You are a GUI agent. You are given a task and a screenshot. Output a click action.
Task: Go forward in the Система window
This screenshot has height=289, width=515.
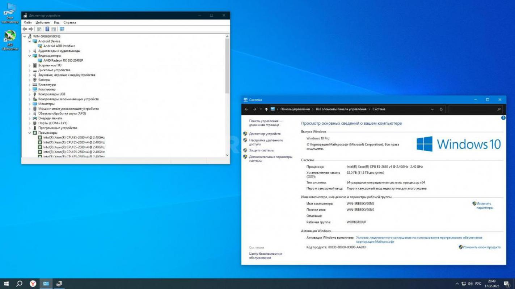[x=254, y=109]
